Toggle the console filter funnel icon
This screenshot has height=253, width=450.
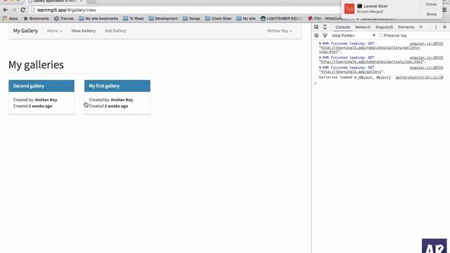pyautogui.click(x=325, y=36)
